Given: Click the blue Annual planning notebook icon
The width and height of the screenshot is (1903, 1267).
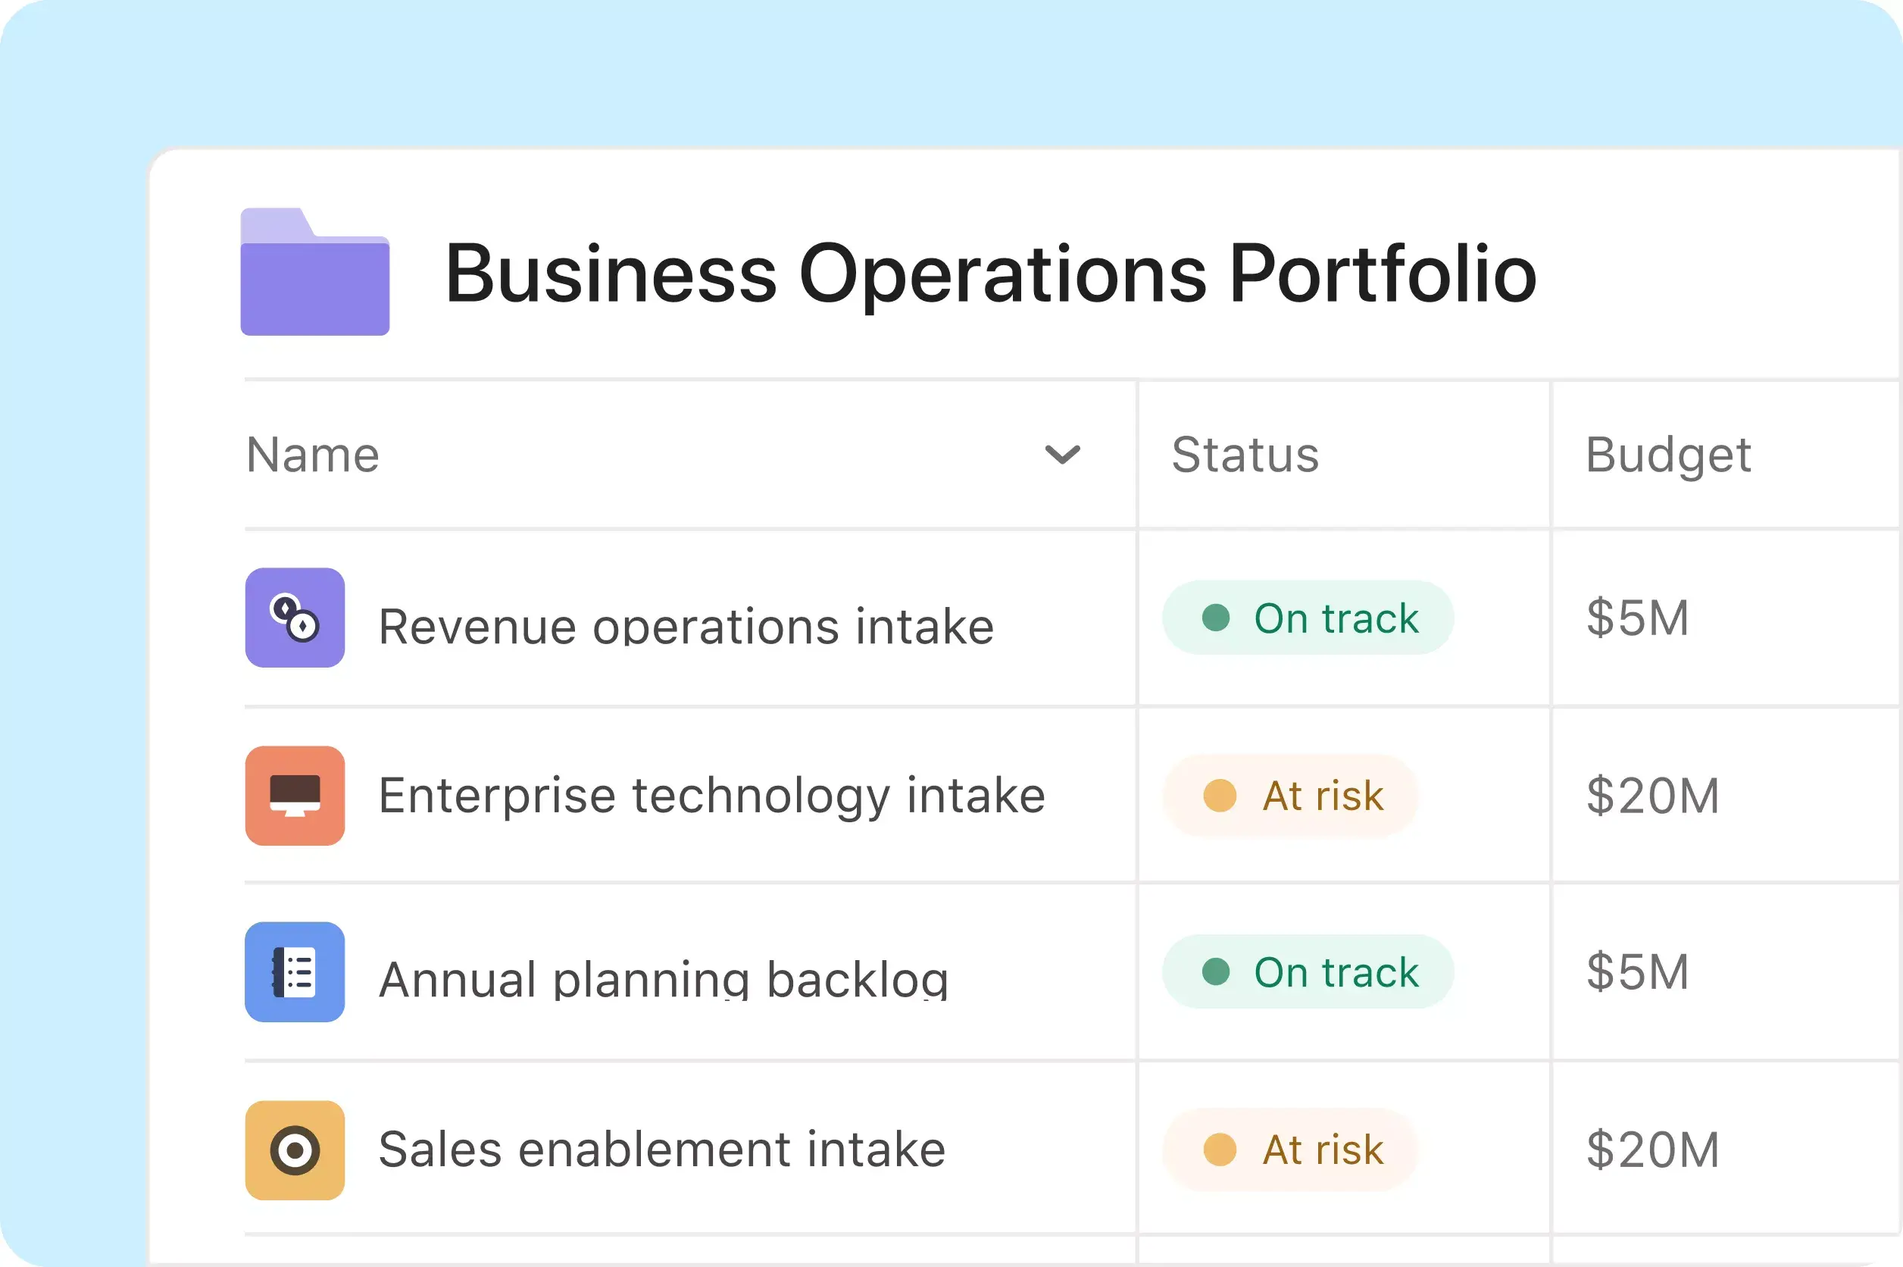Looking at the screenshot, I should (295, 972).
